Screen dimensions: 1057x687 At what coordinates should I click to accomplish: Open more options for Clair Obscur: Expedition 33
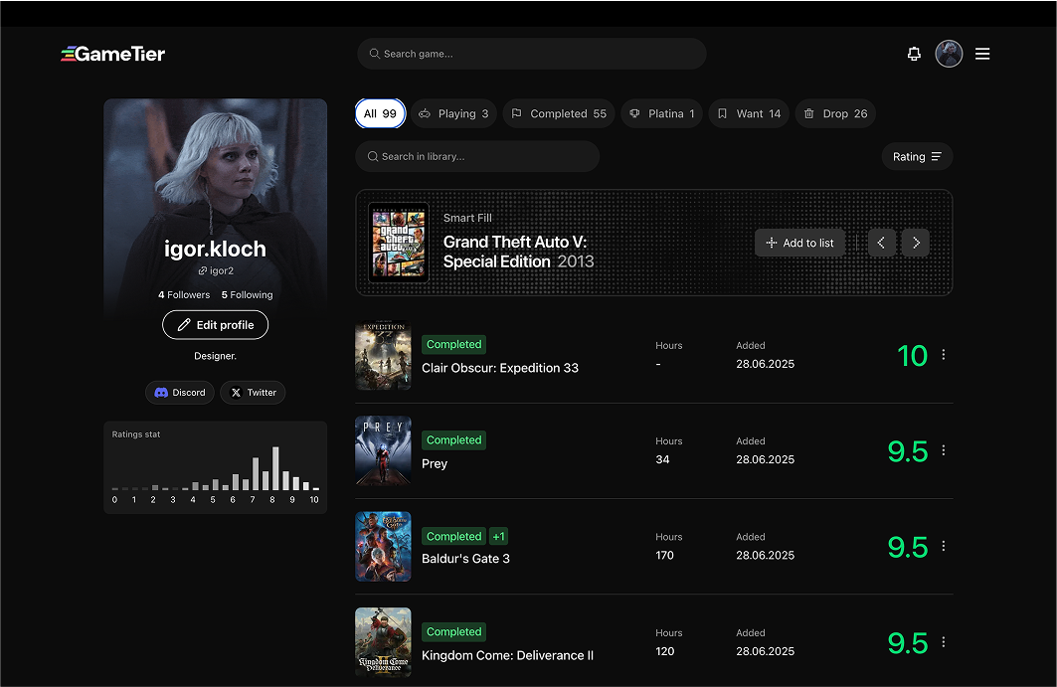click(x=943, y=355)
